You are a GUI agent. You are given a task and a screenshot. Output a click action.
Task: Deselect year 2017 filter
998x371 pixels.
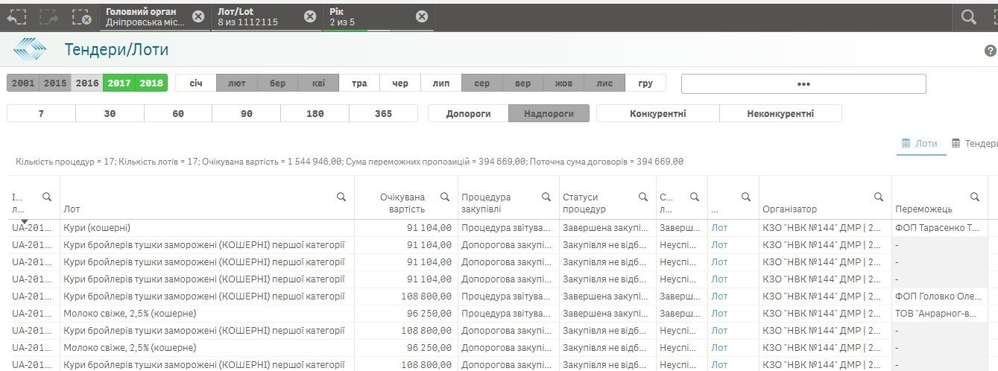[x=119, y=83]
